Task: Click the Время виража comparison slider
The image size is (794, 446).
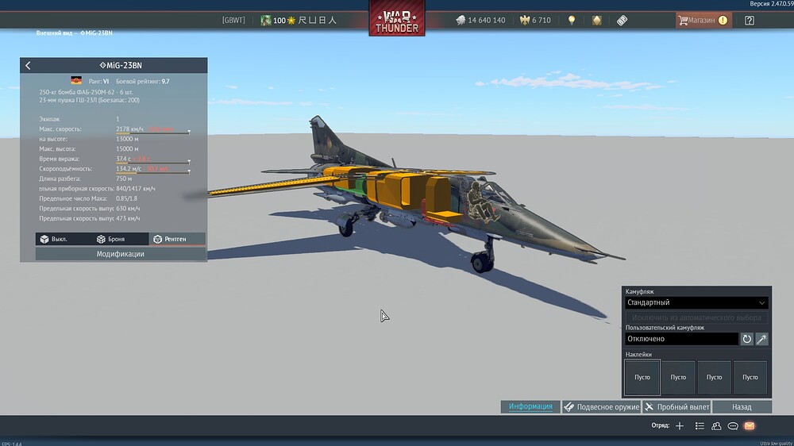Action: click(153, 163)
